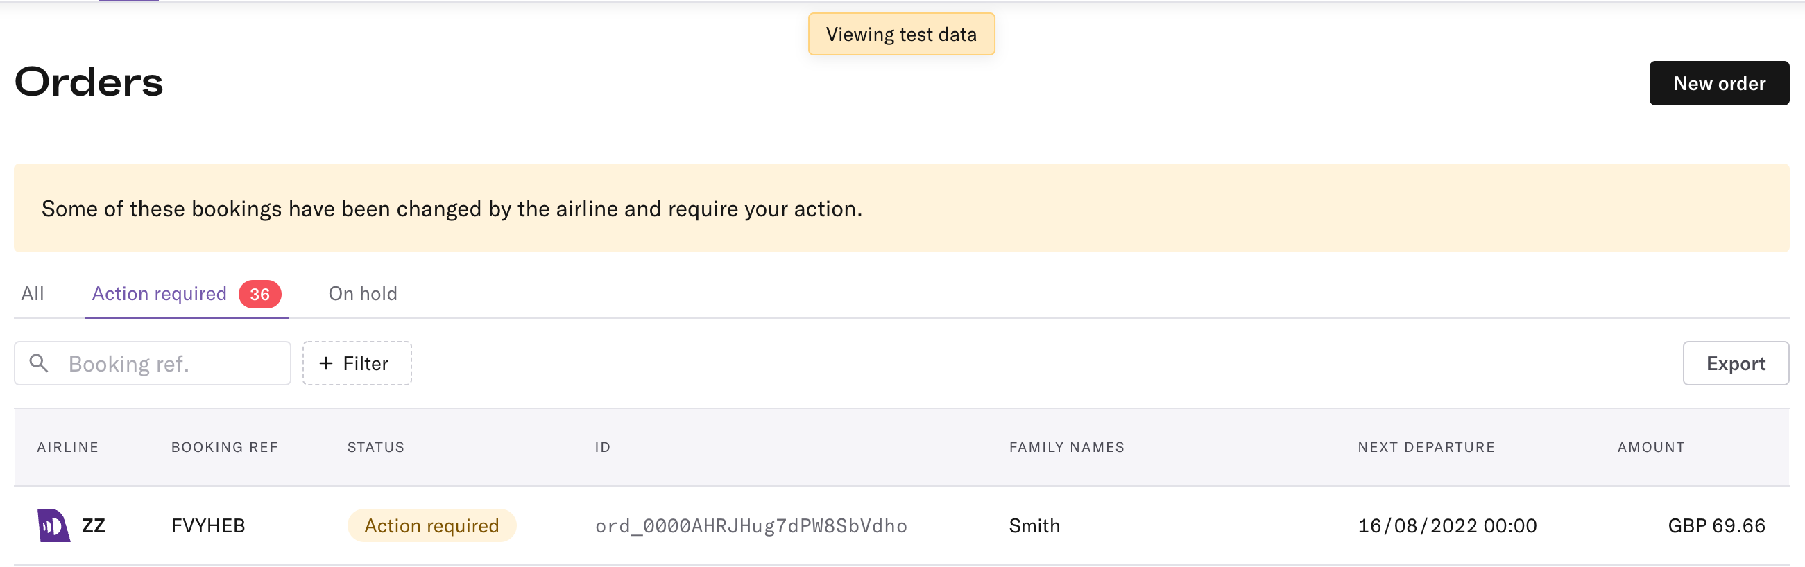Open the Filter options
This screenshot has height=567, width=1805.
coord(357,363)
